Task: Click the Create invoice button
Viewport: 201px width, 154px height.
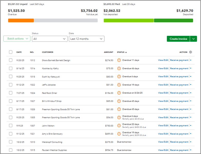Action: [178, 39]
